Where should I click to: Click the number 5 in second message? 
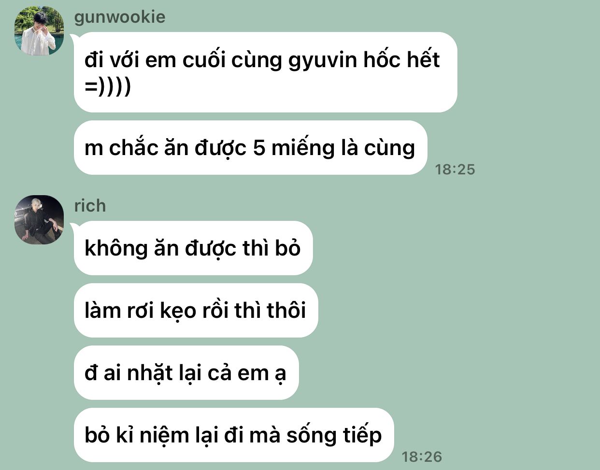tap(259, 148)
